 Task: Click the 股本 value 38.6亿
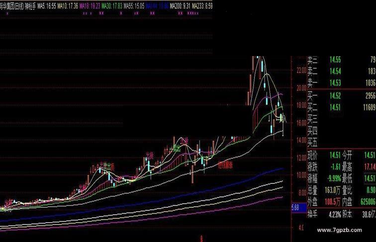[369, 215]
